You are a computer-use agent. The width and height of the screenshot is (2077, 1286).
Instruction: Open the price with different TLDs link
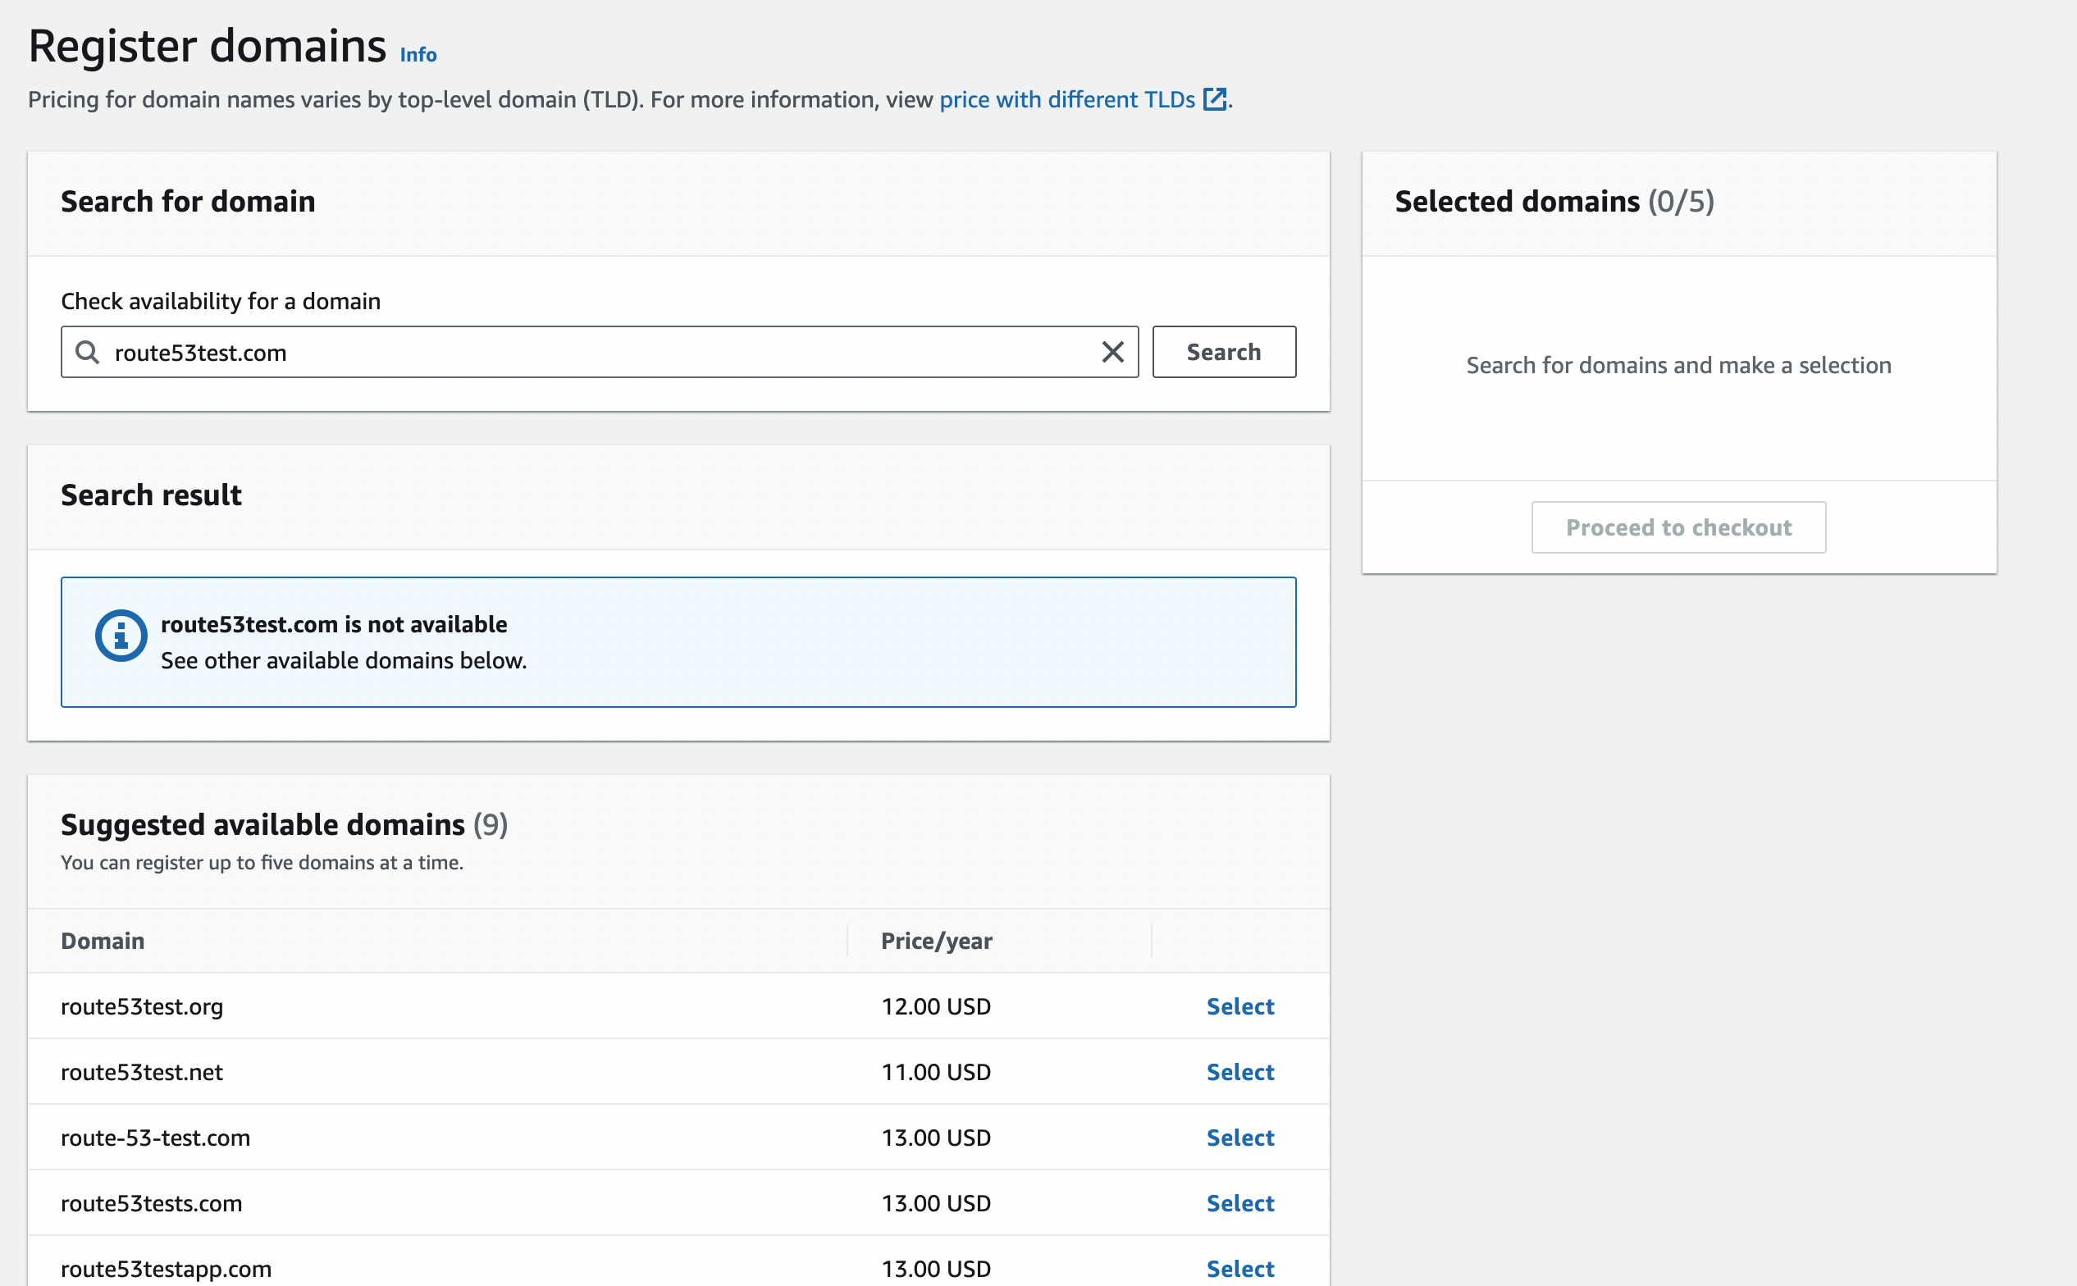[1067, 99]
